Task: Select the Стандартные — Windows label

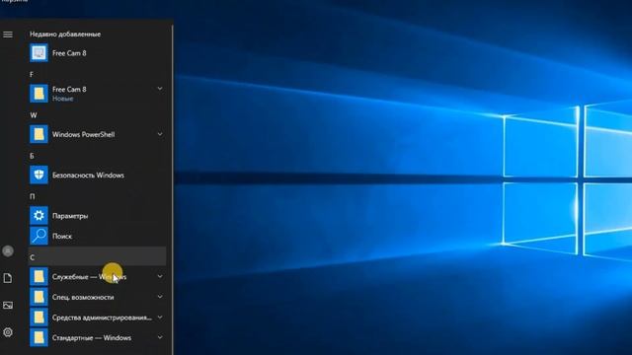Action: click(92, 337)
